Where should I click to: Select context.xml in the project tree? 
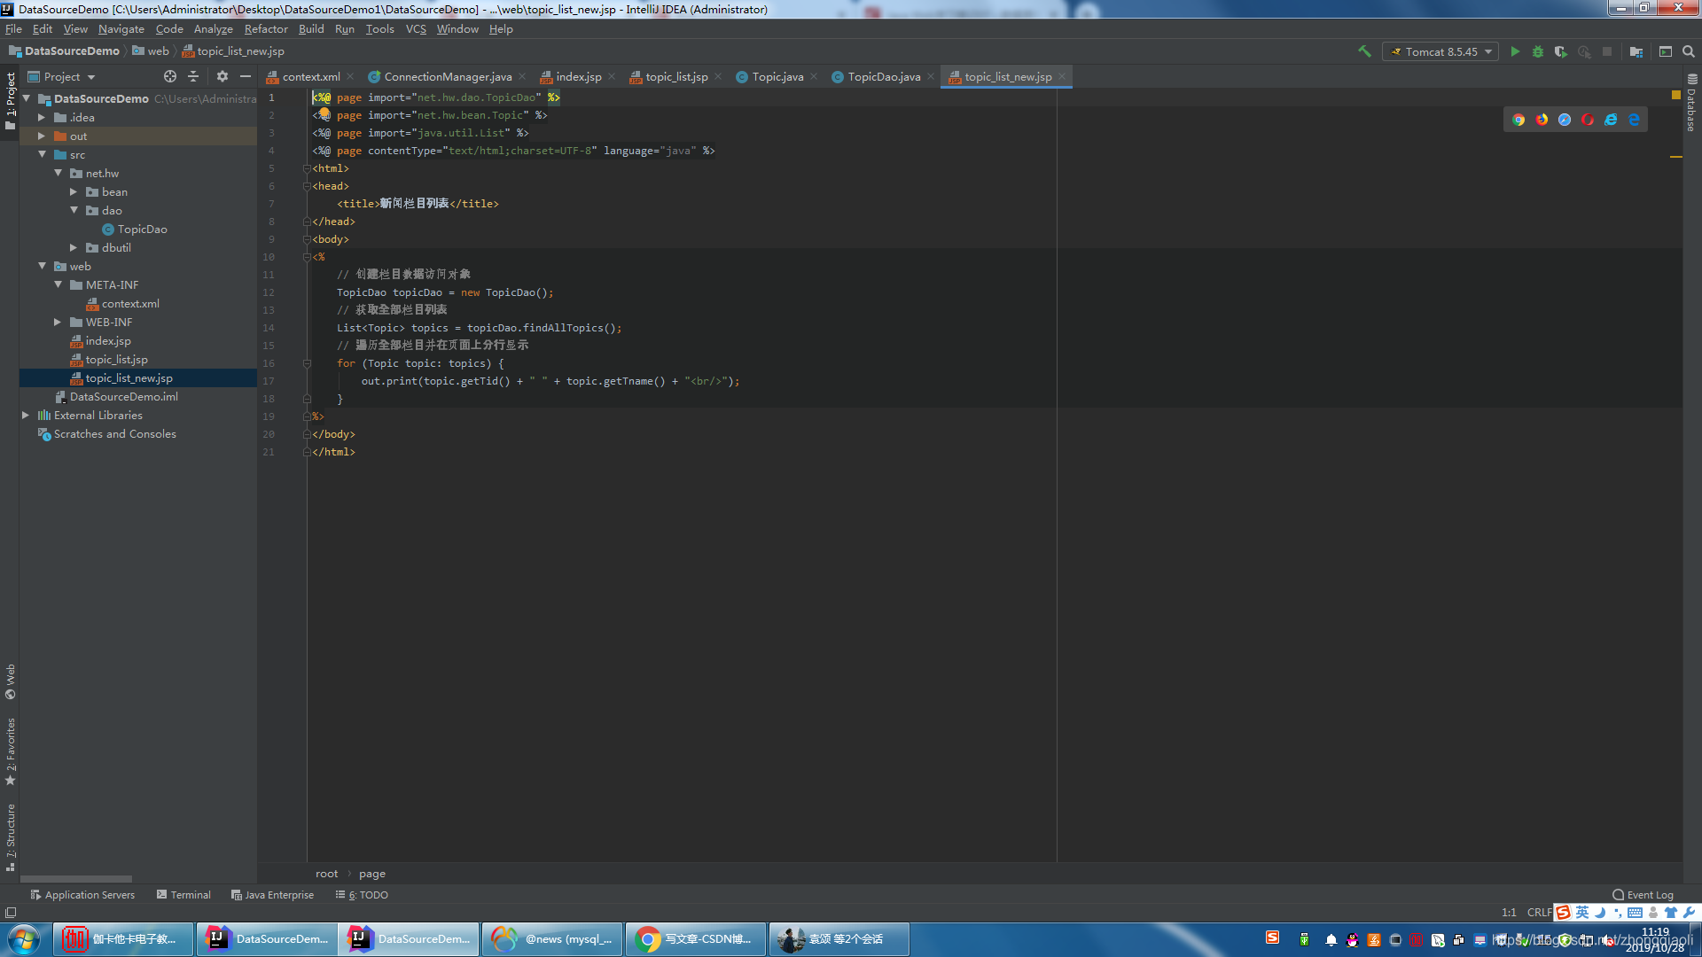130,304
